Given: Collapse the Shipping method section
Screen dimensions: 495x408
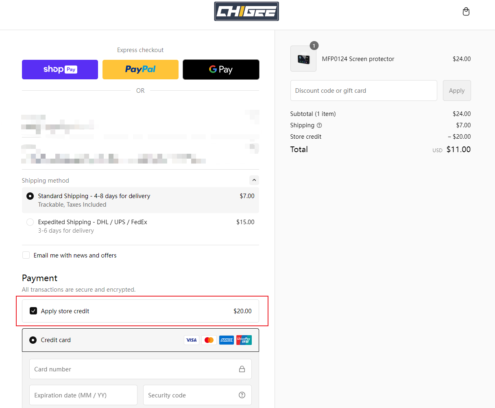Looking at the screenshot, I should 254,180.
